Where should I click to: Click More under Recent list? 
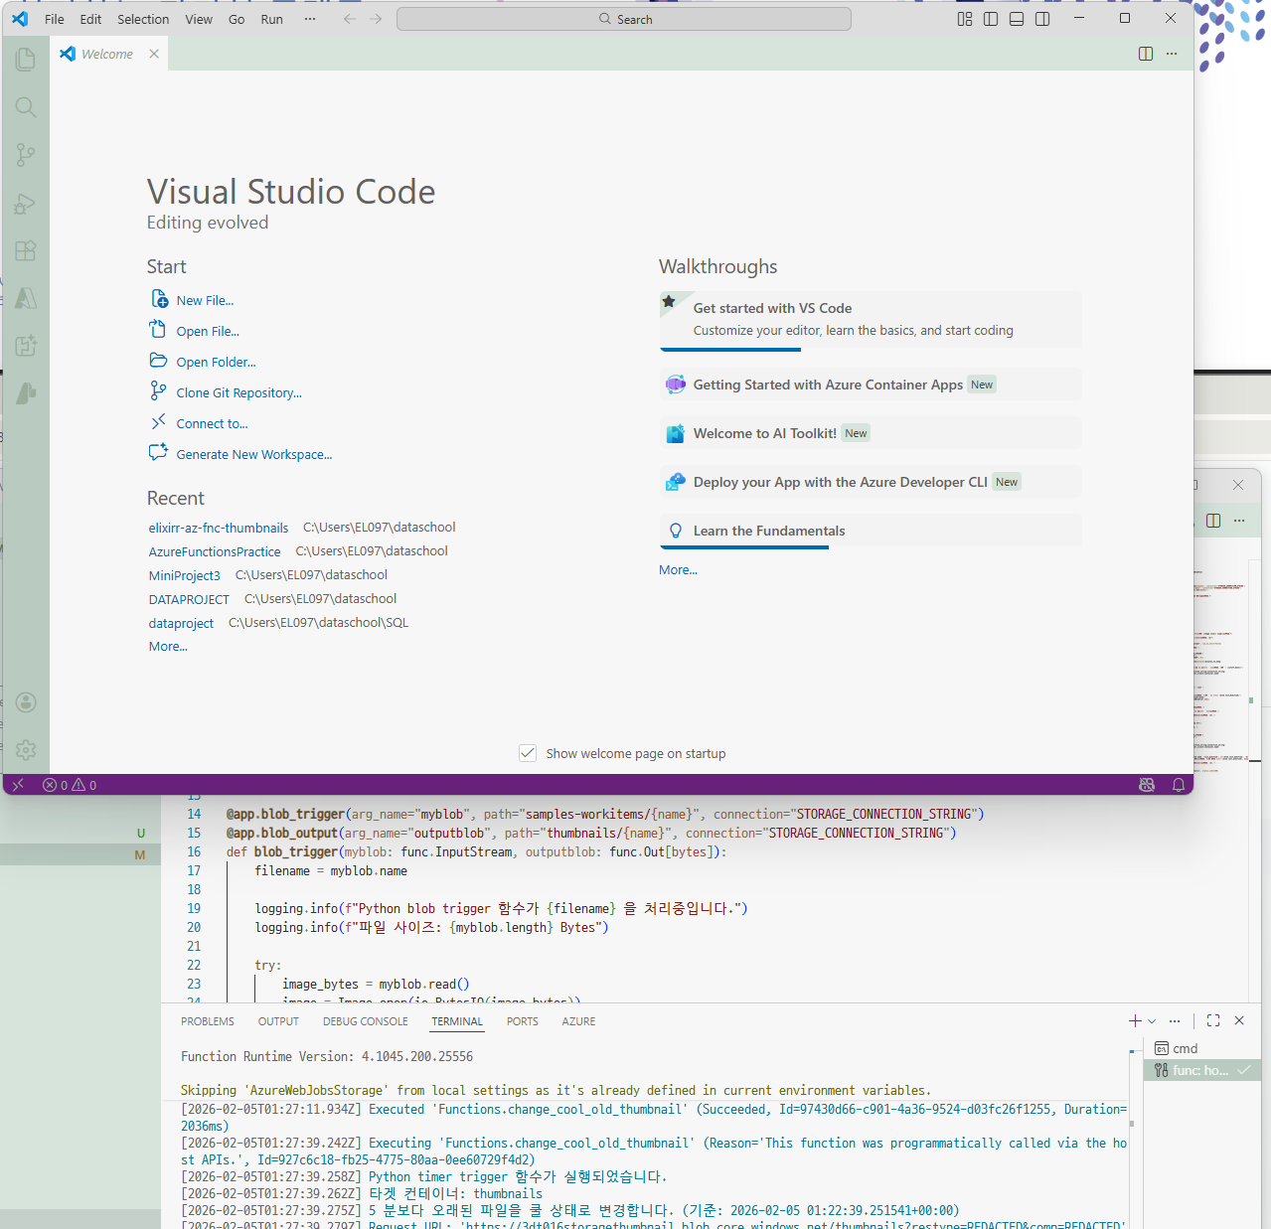168,647
